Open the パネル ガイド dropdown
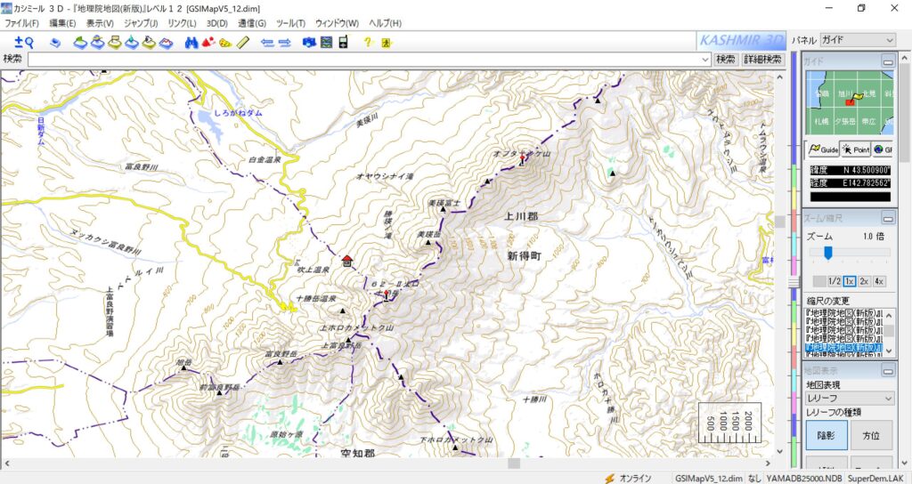The image size is (912, 484). 858,40
